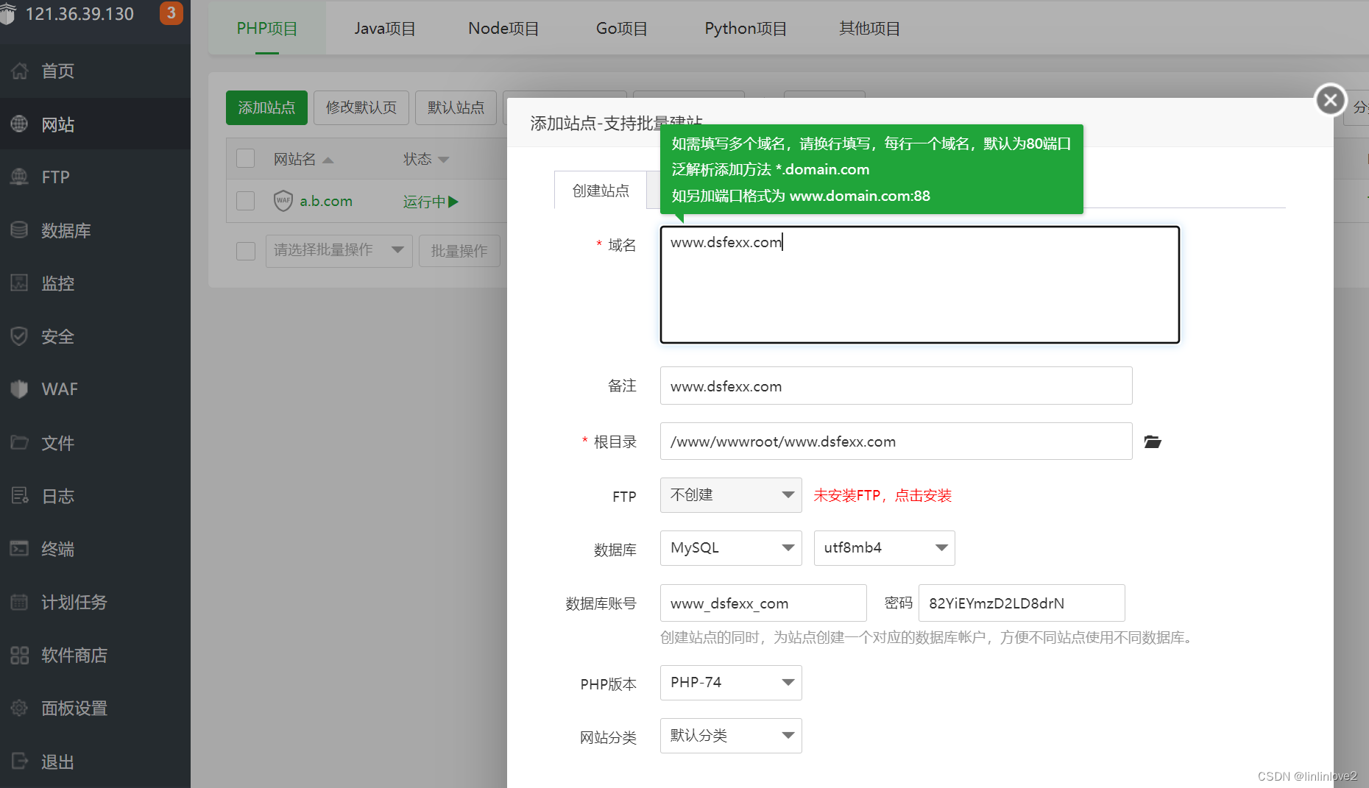Viewport: 1369px width, 788px height.
Task: Click the orange notification badge showing 3
Action: (x=171, y=13)
